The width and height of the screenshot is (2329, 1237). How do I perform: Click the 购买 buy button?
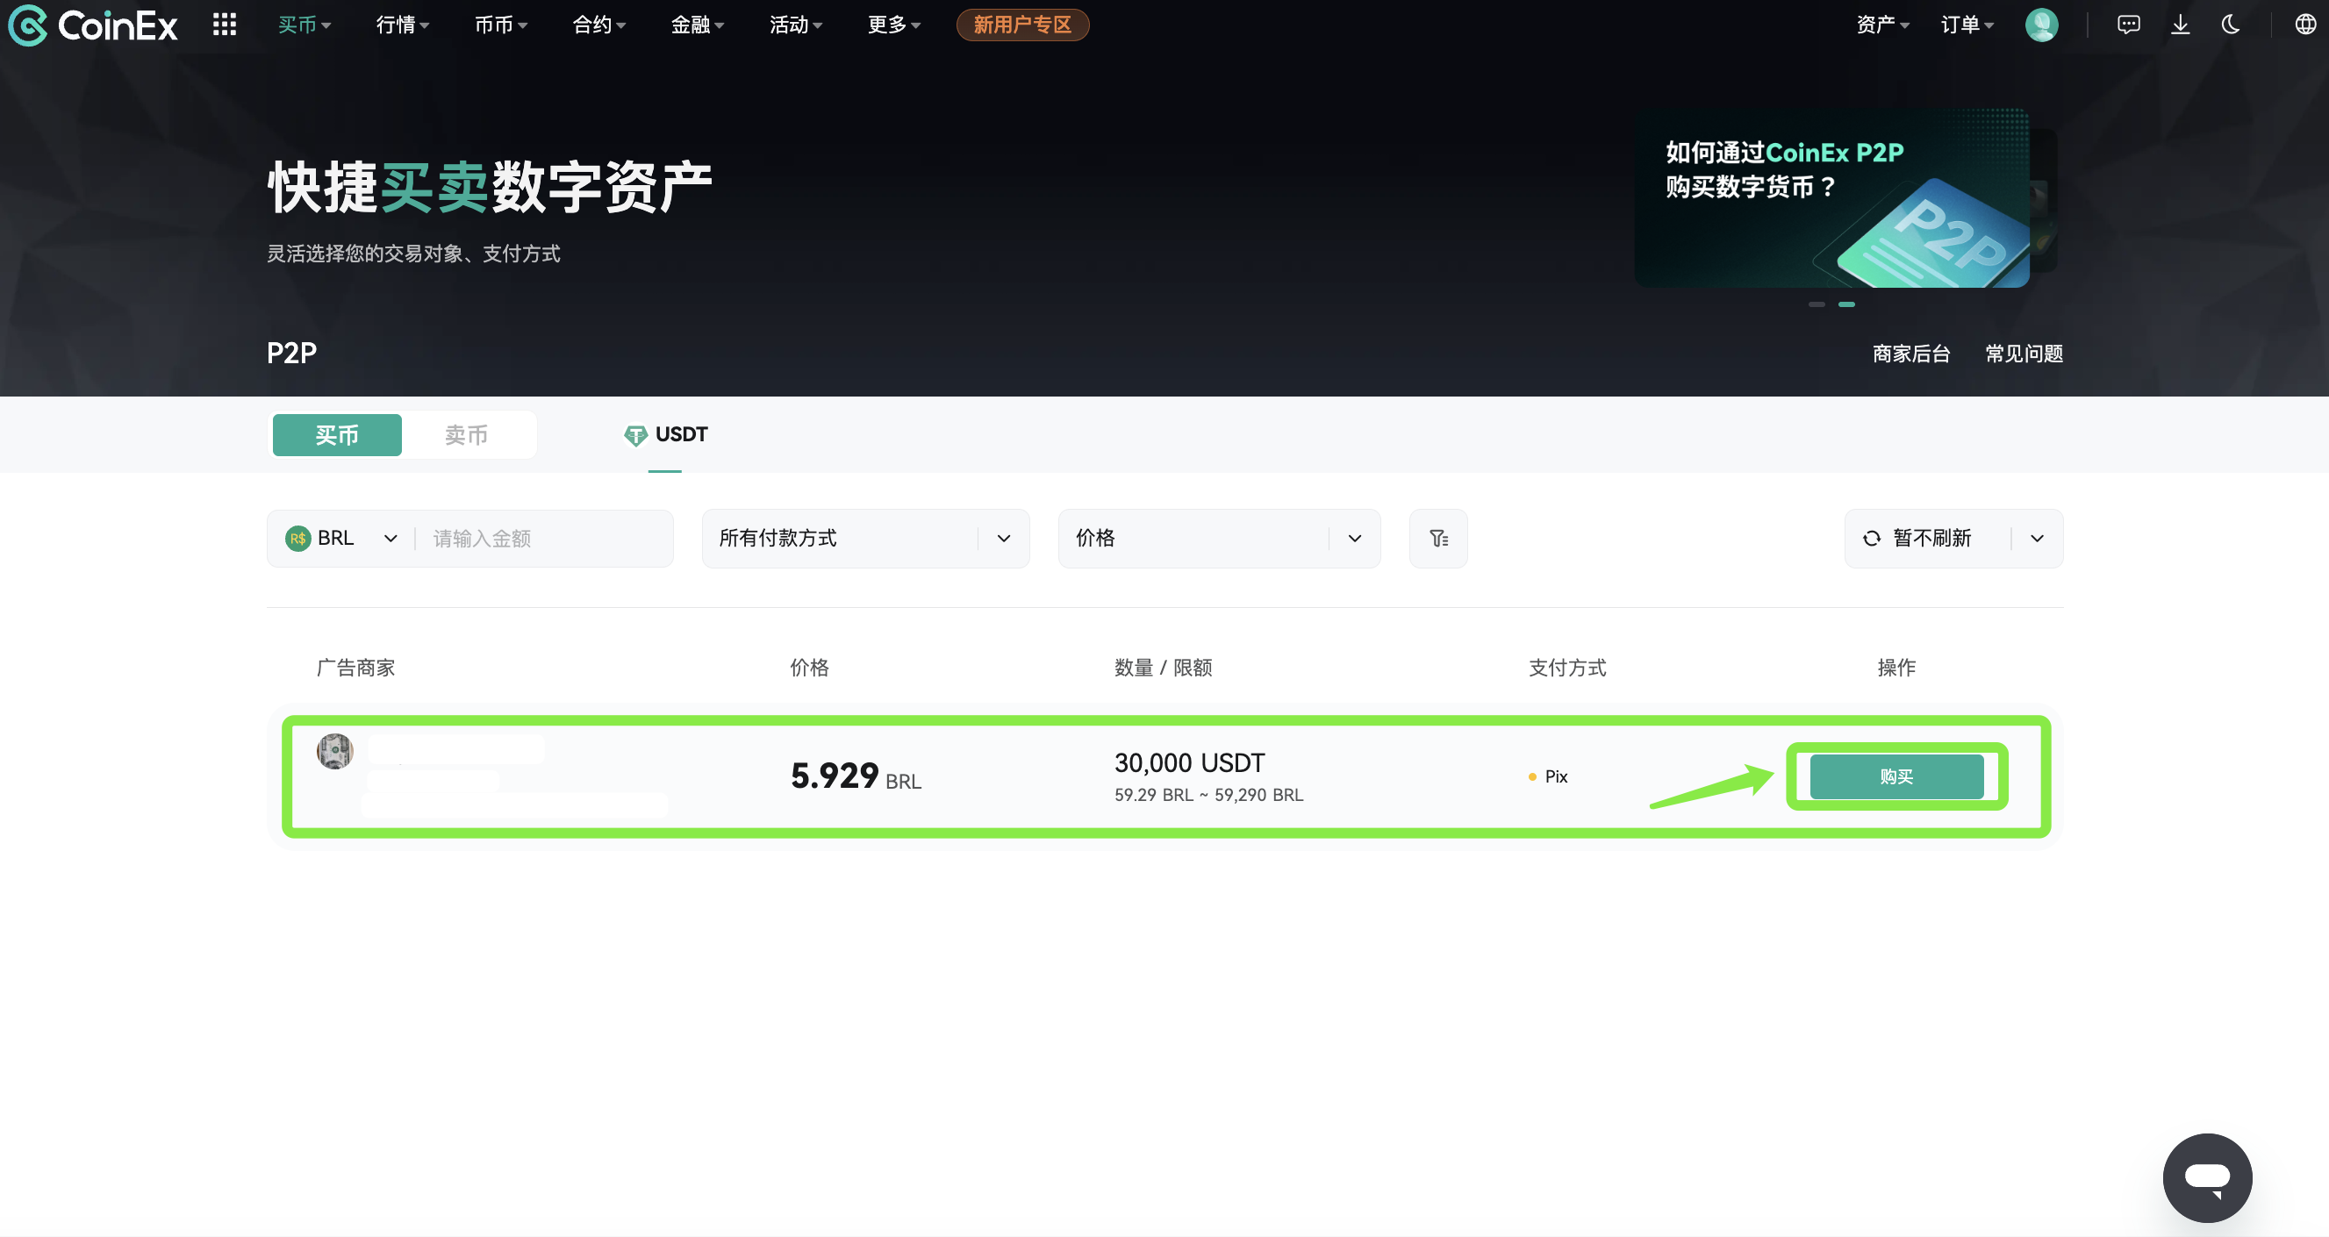click(1895, 777)
